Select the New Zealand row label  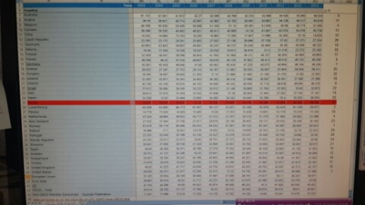(39, 121)
